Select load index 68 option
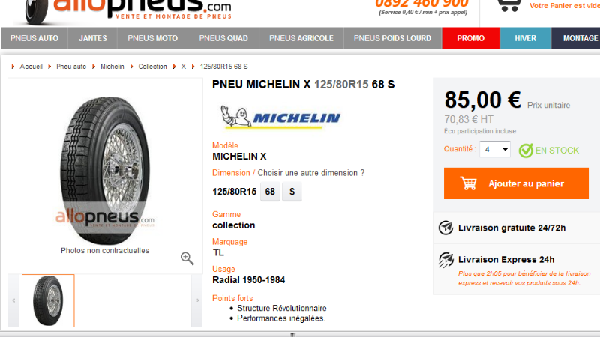 tap(270, 192)
